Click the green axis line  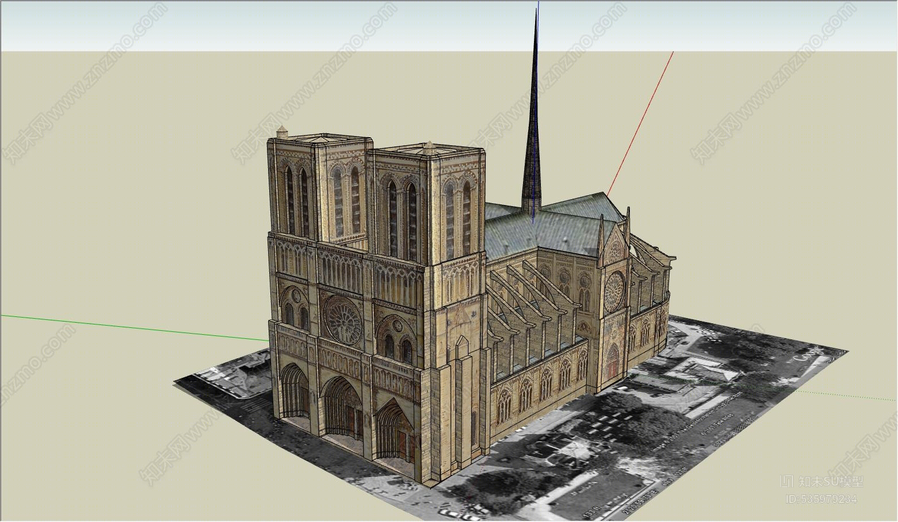(134, 327)
